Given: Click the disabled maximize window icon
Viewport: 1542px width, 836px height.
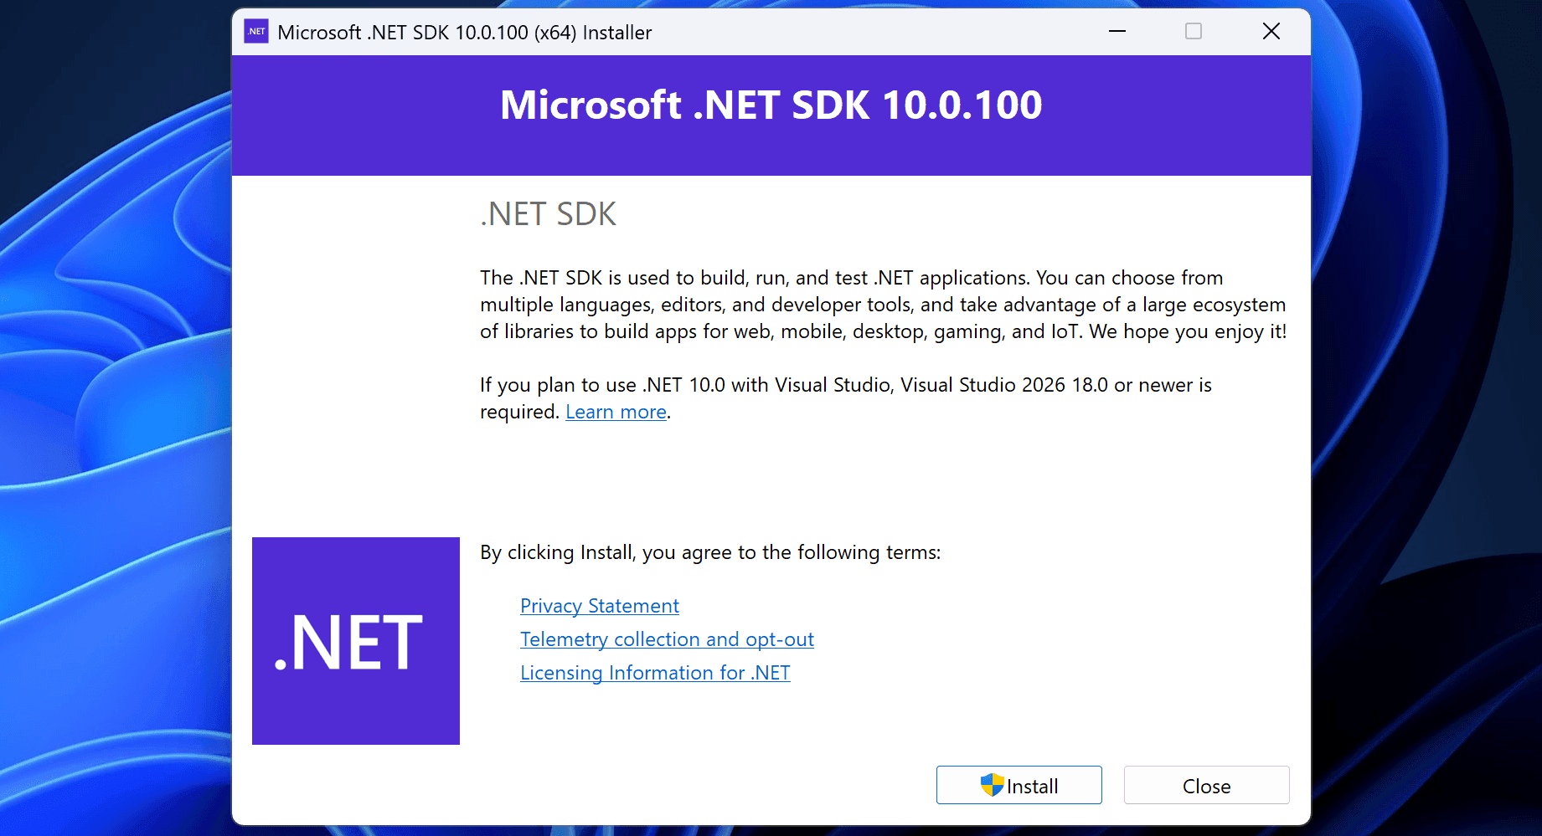Looking at the screenshot, I should point(1194,32).
